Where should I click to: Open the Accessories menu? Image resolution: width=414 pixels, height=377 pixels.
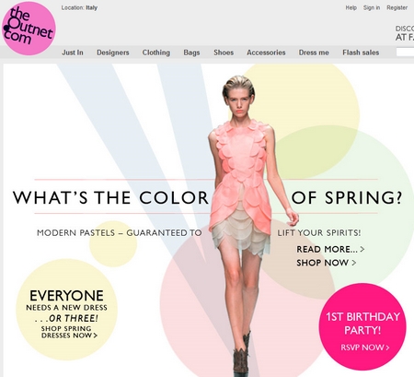point(266,53)
